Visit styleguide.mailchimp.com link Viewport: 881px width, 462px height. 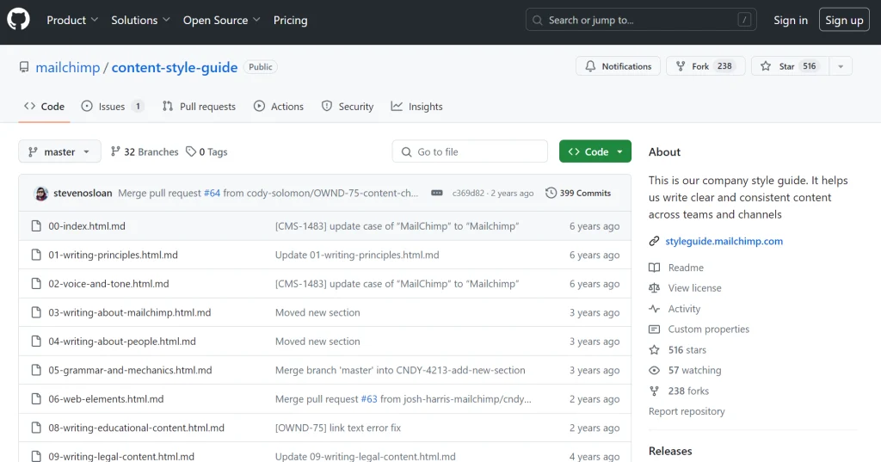(x=724, y=242)
